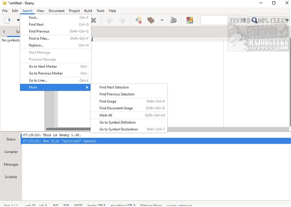291x207 pixels.
Task: Open the Document menu in menu bar
Action: point(56,11)
